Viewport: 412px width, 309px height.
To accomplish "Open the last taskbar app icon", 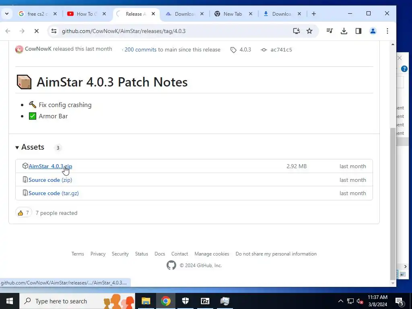I will 225,301.
